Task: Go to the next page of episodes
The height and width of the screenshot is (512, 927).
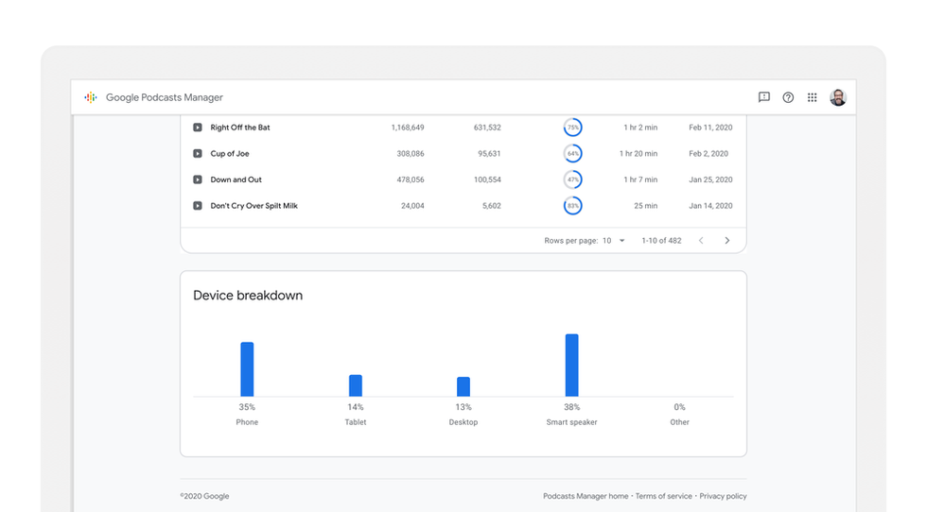Action: click(x=726, y=241)
